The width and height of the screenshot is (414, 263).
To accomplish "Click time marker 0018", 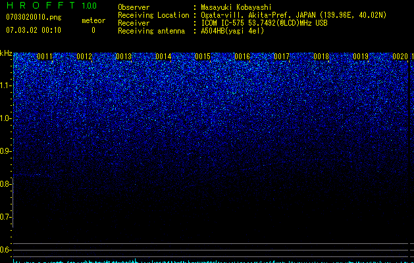I will click(321, 57).
